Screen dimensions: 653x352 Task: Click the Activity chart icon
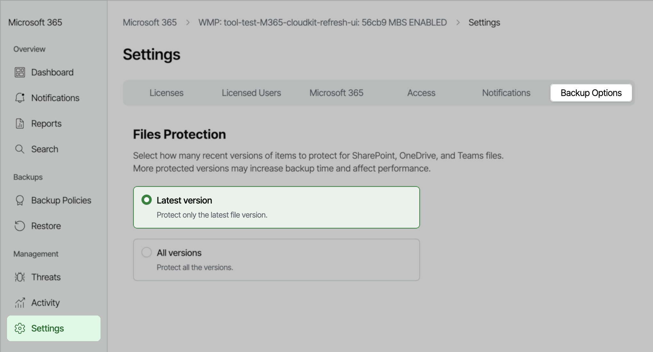20,302
